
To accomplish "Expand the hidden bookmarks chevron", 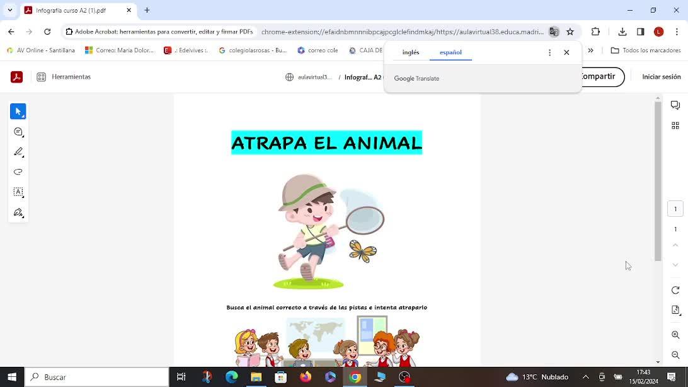I will (x=590, y=50).
